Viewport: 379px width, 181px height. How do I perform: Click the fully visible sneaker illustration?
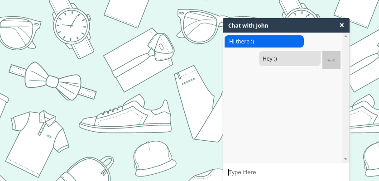click(x=125, y=114)
